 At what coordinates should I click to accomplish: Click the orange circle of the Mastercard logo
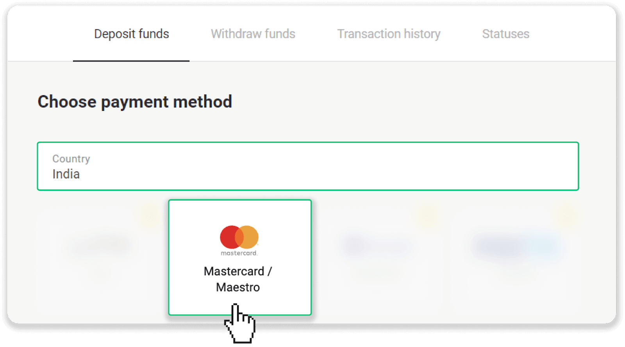coord(250,237)
